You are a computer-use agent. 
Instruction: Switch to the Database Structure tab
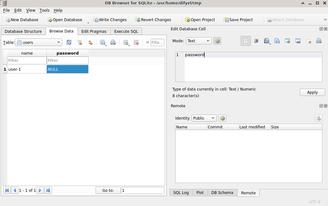23,31
